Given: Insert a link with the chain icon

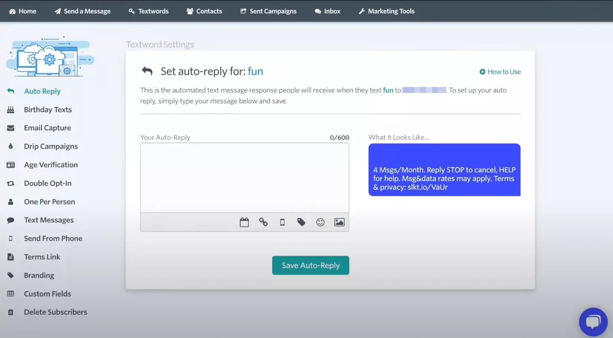Looking at the screenshot, I should (x=263, y=222).
